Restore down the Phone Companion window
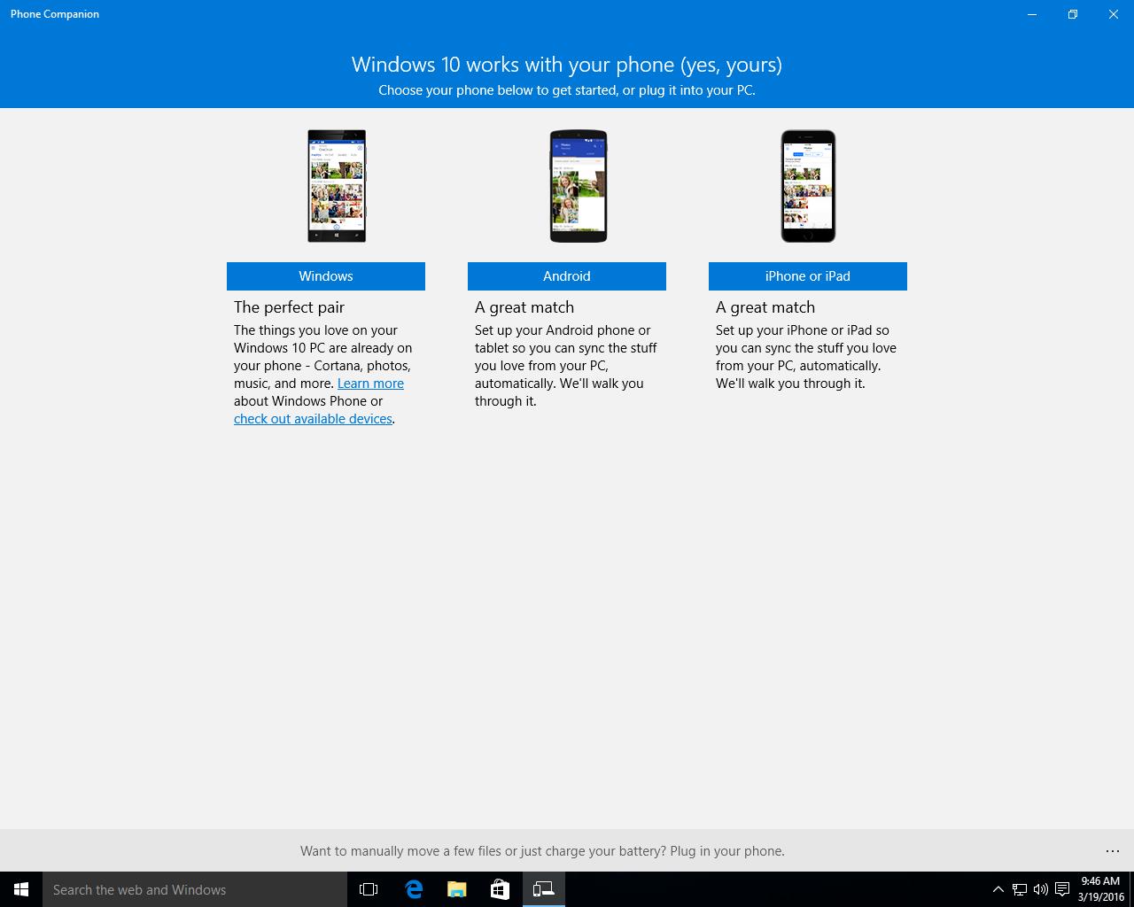This screenshot has width=1134, height=907. click(x=1073, y=14)
